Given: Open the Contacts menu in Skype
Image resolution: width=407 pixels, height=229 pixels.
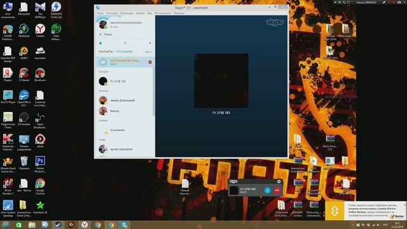Looking at the screenshot, I should click(112, 13).
